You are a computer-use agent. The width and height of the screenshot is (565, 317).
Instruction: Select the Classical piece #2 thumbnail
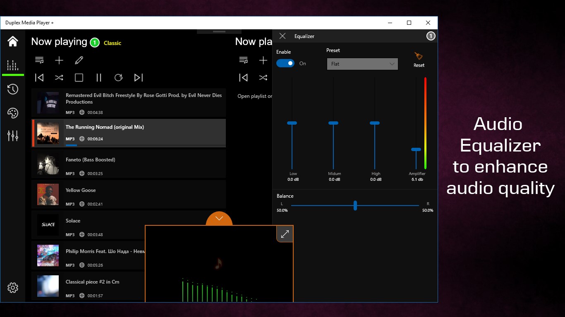pyautogui.click(x=48, y=286)
